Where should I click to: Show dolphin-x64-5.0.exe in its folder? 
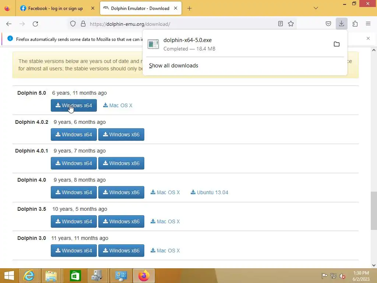[x=337, y=44]
